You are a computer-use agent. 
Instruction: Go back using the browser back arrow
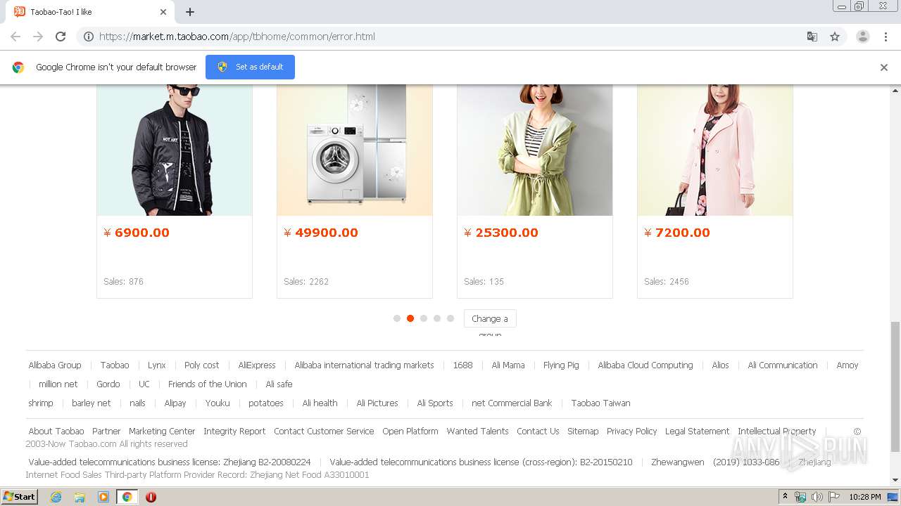(x=15, y=37)
